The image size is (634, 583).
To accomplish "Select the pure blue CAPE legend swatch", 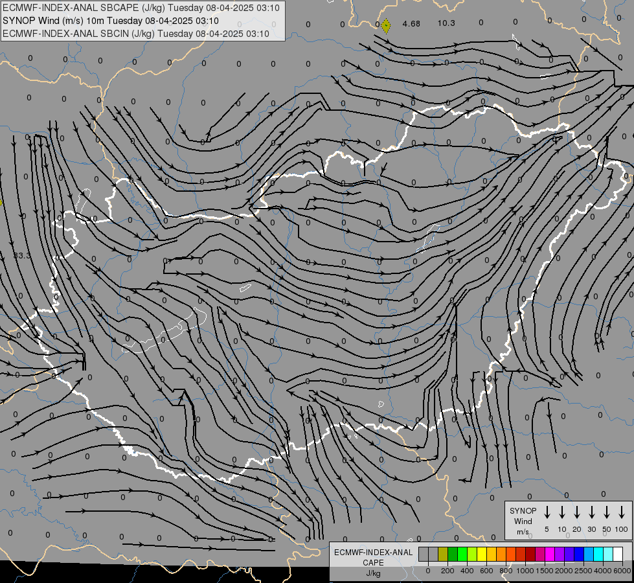I will [578, 554].
